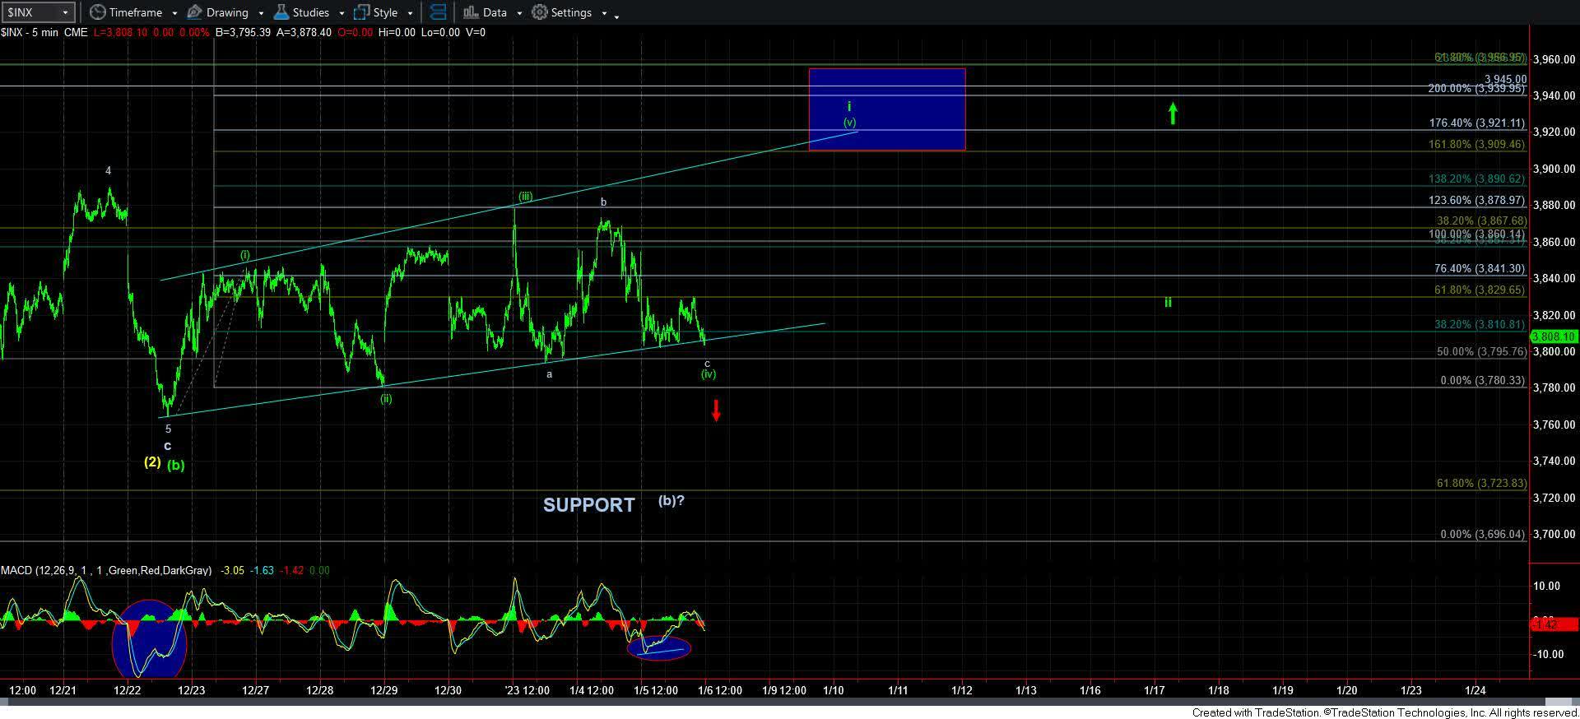Click the blue stacked panels icon
Image resolution: width=1580 pixels, height=719 pixels.
coord(439,12)
